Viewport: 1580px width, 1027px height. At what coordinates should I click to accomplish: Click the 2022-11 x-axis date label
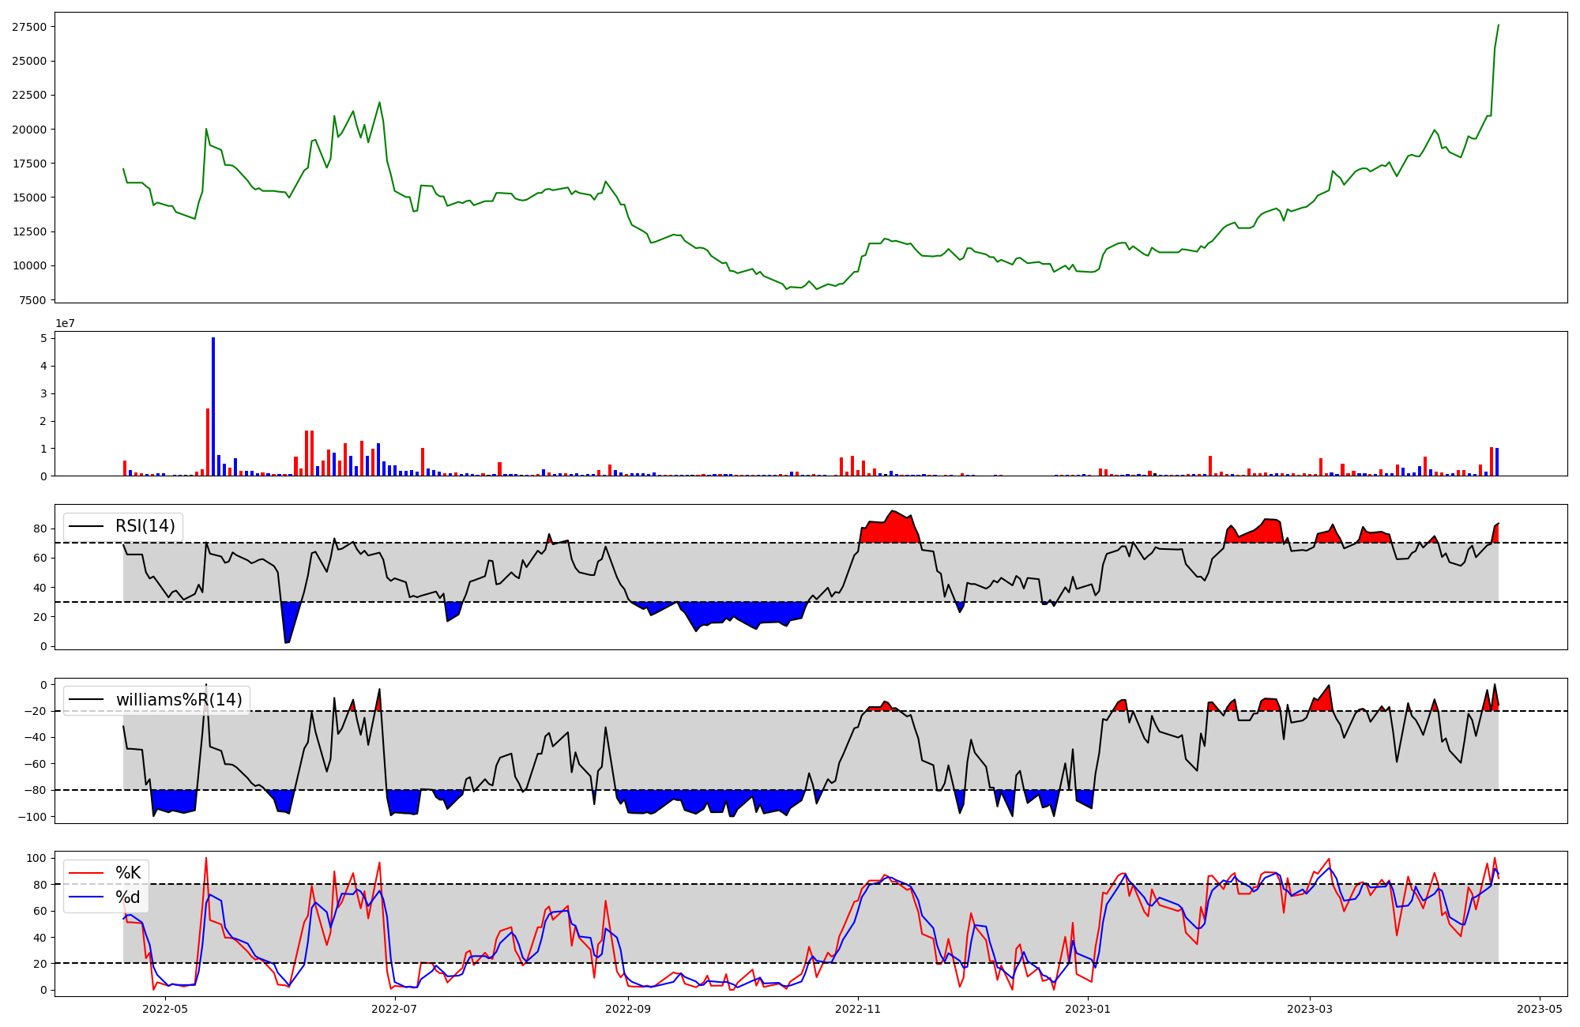(858, 1009)
